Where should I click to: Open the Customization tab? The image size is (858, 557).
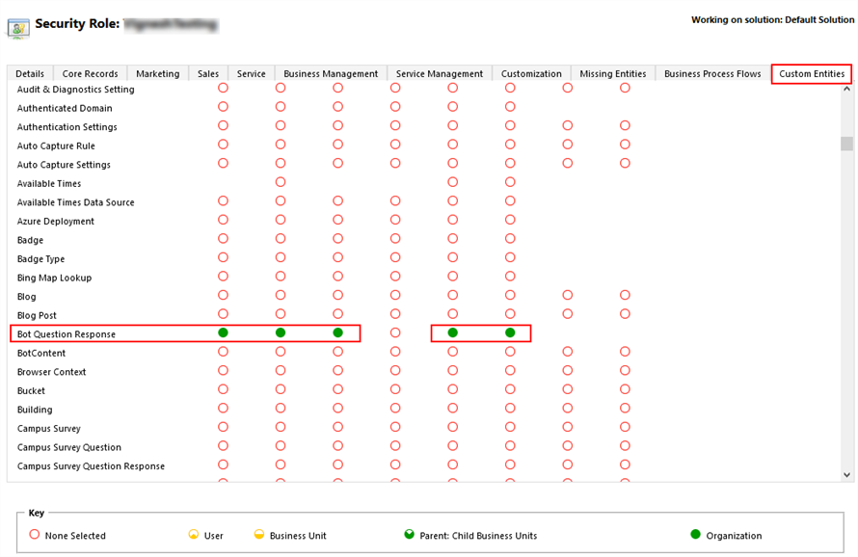click(531, 73)
